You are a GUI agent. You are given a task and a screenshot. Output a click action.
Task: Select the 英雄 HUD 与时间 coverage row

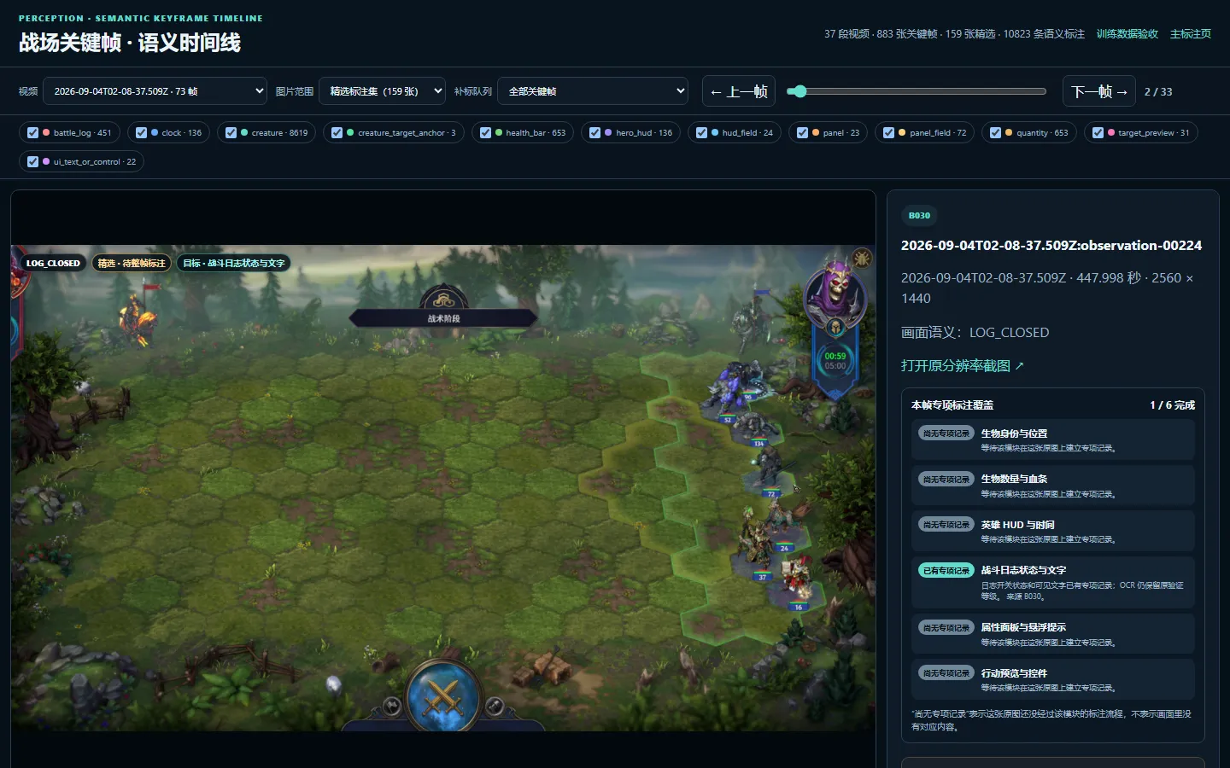1052,531
